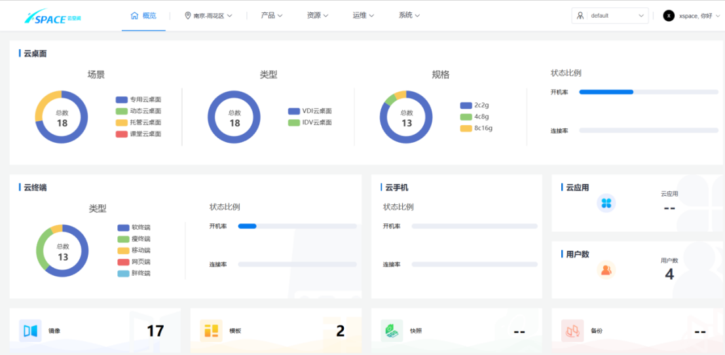725x355 pixels.
Task: Click the backup (备份) card icon
Action: pyautogui.click(x=572, y=331)
